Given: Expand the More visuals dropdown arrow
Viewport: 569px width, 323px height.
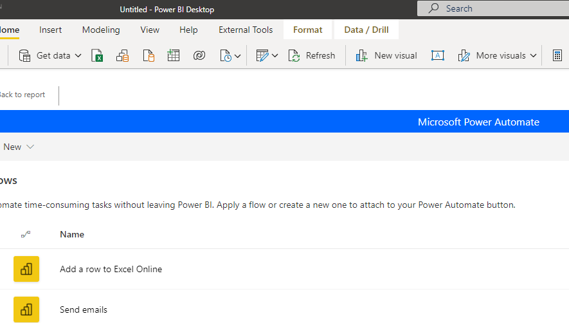Looking at the screenshot, I should [533, 55].
